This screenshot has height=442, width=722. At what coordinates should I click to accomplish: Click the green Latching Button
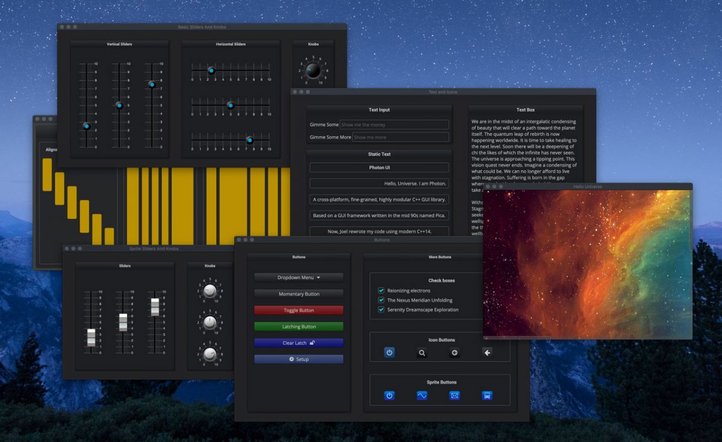pos(298,327)
